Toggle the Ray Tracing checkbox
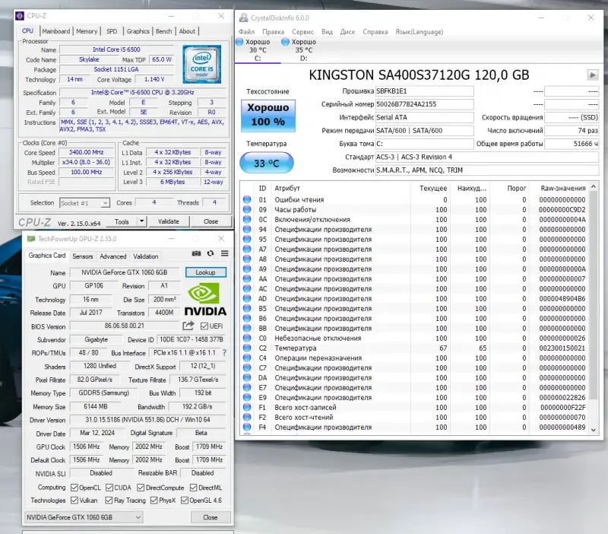This screenshot has height=534, width=608. 109,501
